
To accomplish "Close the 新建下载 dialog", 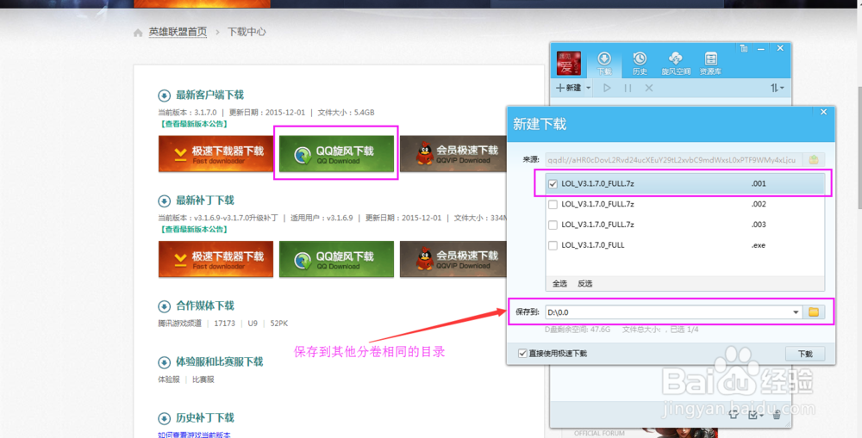I will (x=823, y=112).
